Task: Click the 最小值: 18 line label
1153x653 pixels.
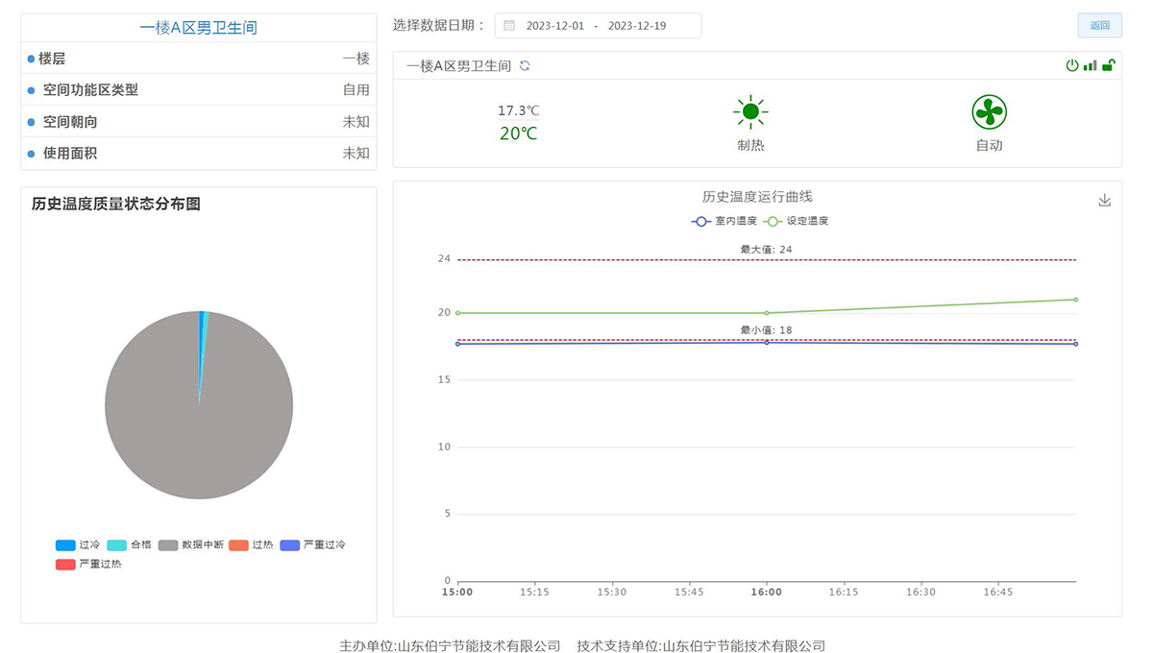Action: tap(766, 330)
